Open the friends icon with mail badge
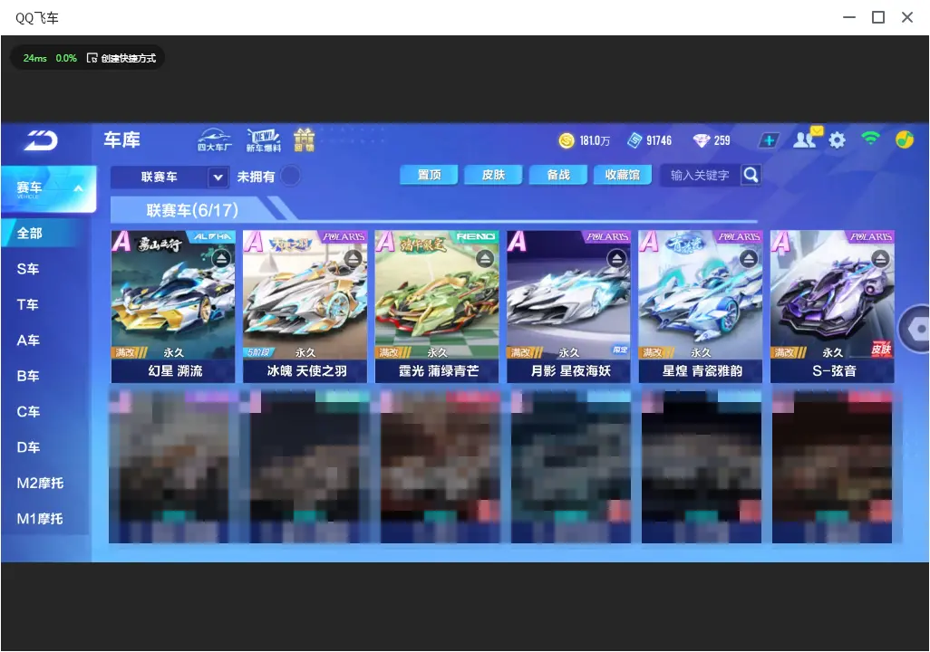Viewport: 930px width, 652px height. click(808, 139)
